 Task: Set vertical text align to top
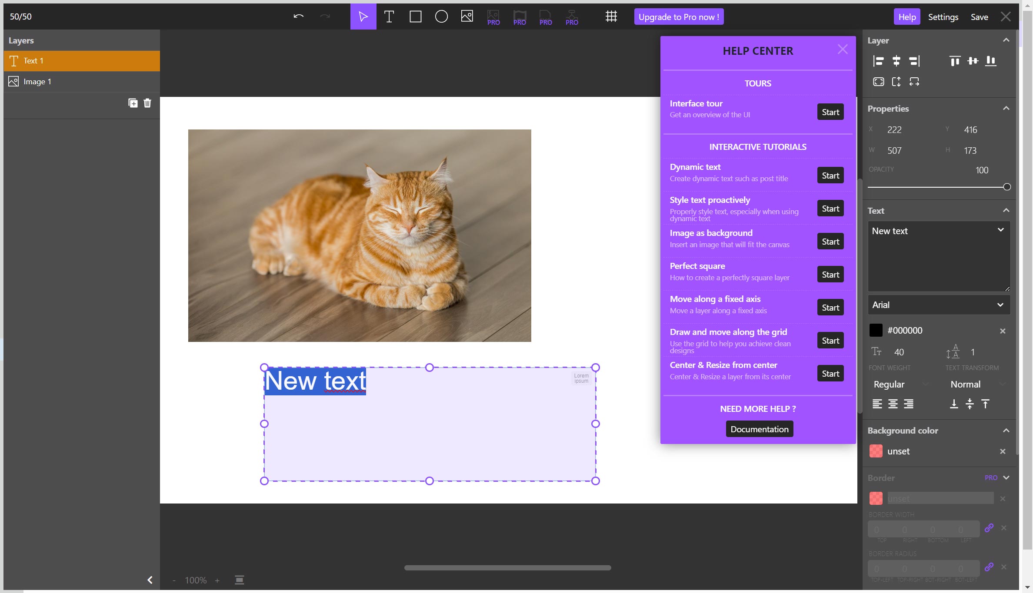pos(985,404)
